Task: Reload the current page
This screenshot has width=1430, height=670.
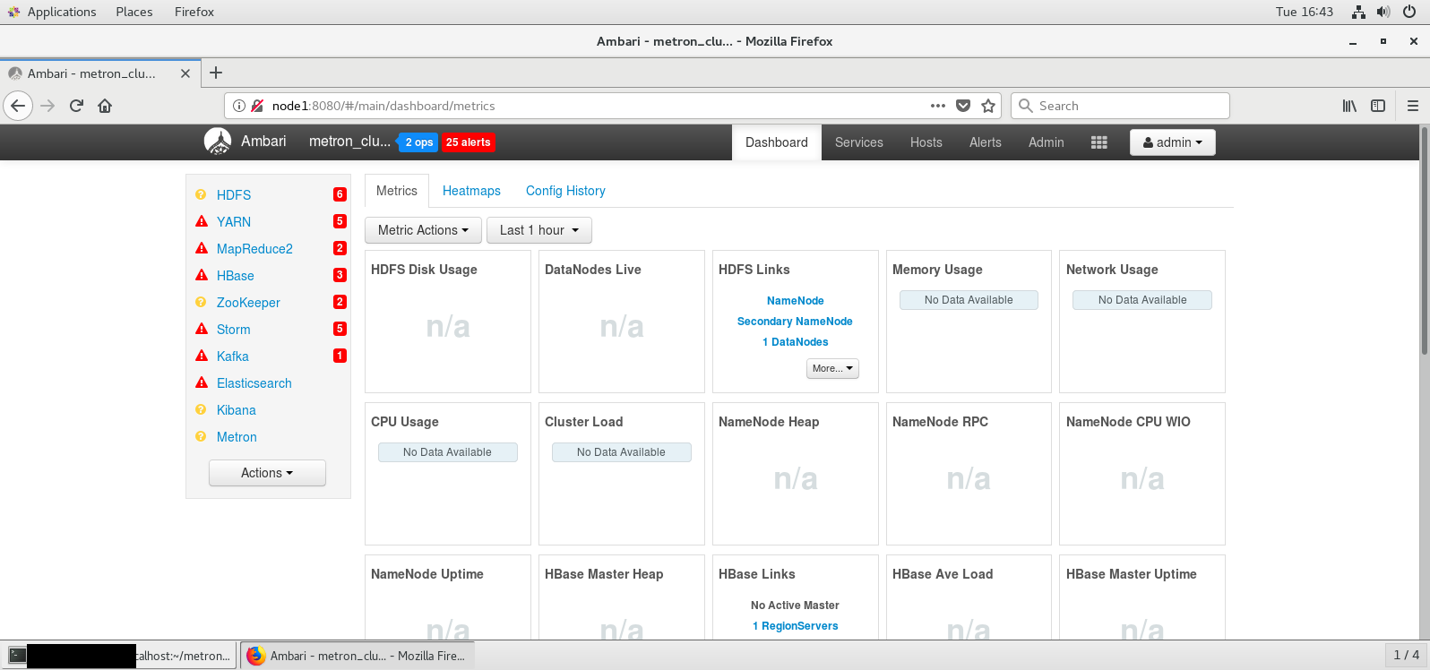Action: pyautogui.click(x=76, y=106)
